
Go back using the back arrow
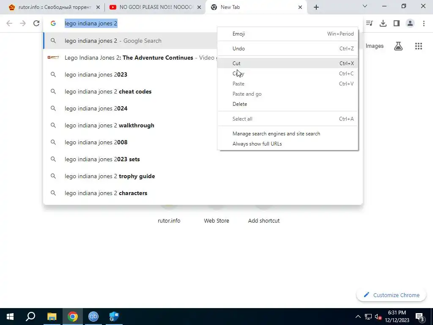(9, 23)
